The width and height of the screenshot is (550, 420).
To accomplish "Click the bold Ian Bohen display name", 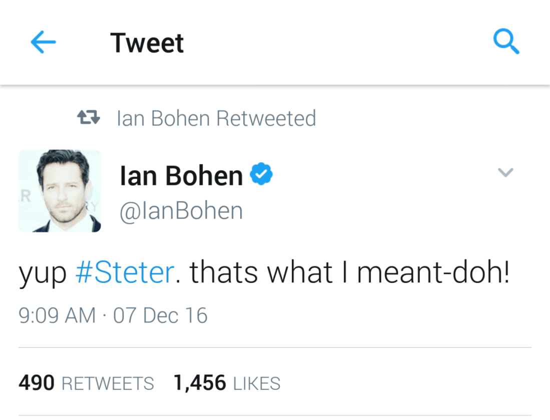I will 181,175.
